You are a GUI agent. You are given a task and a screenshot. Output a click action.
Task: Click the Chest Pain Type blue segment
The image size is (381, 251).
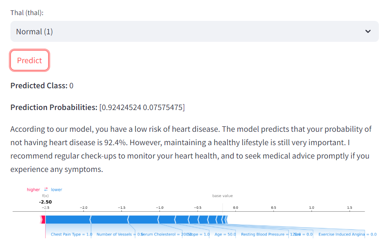(x=67, y=219)
